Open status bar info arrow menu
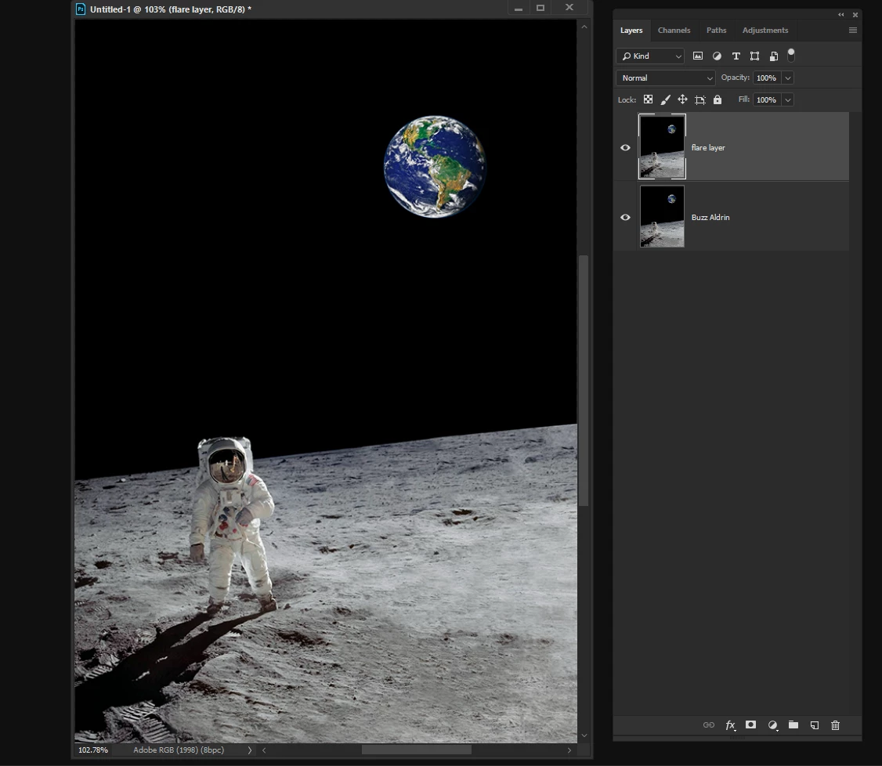The image size is (882, 766). point(250,750)
